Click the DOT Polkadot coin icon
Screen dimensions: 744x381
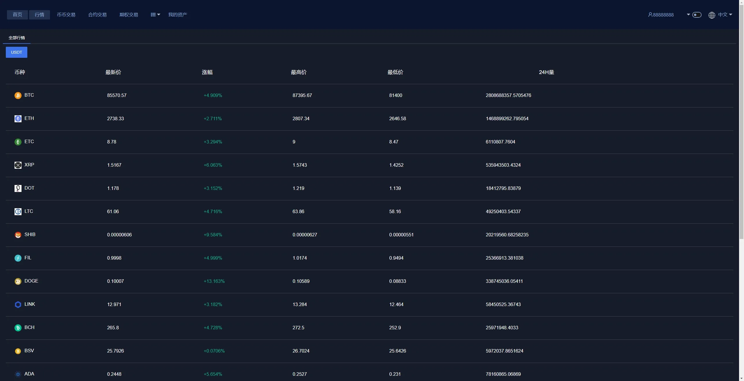click(18, 188)
